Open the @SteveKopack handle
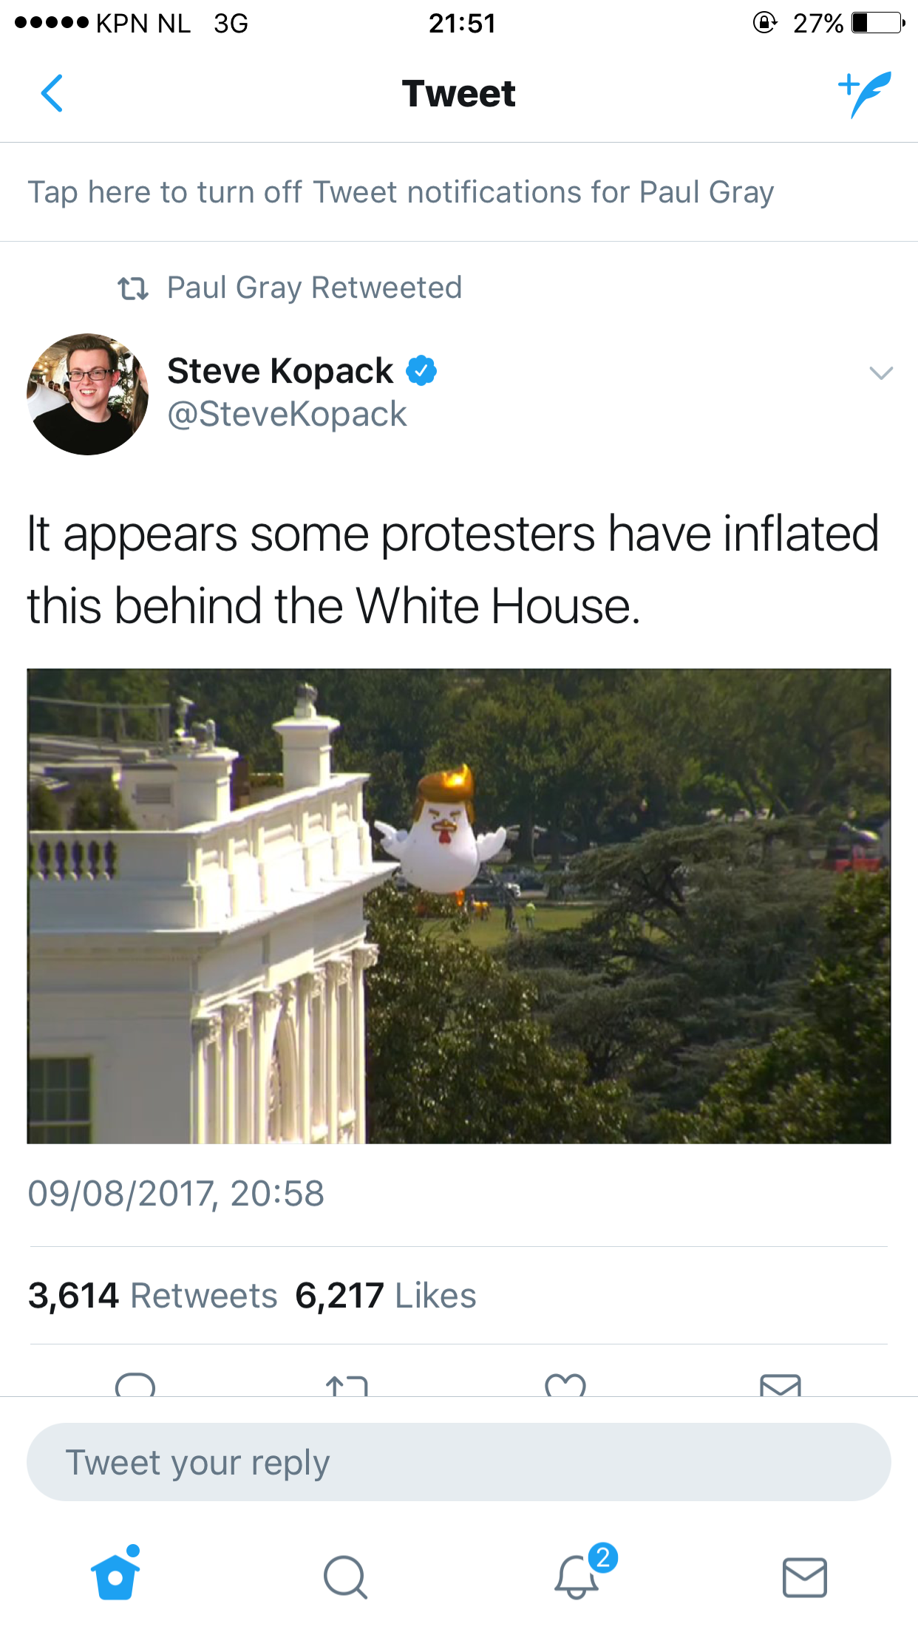 (287, 414)
